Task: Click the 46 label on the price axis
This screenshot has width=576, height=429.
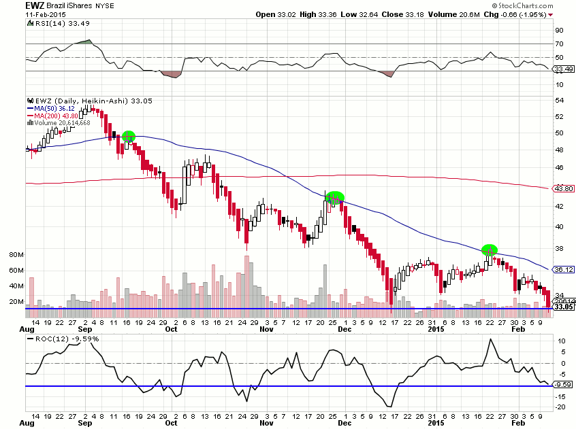Action: (x=559, y=167)
